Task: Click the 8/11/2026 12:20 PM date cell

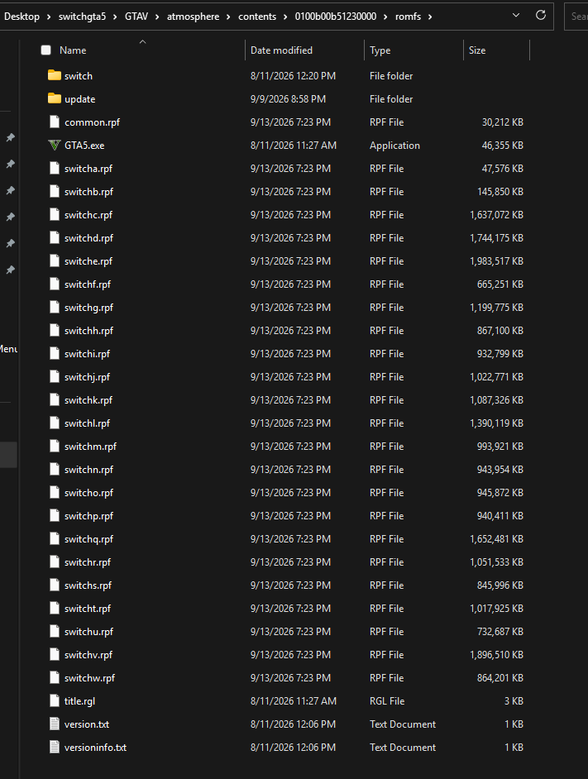Action: [x=293, y=75]
